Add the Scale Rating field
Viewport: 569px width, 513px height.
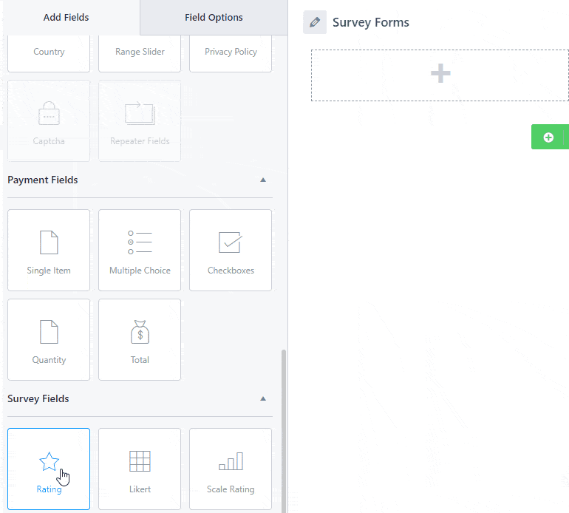231,469
